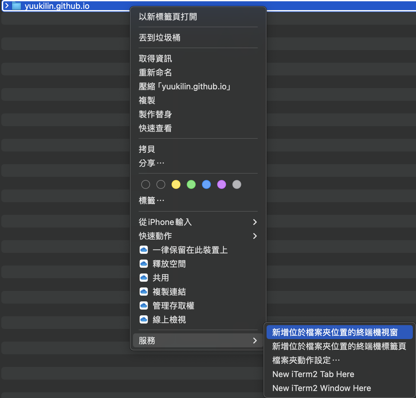The image size is (416, 398).
Task: Click New iTerm2 Tab Here
Action: tap(313, 374)
